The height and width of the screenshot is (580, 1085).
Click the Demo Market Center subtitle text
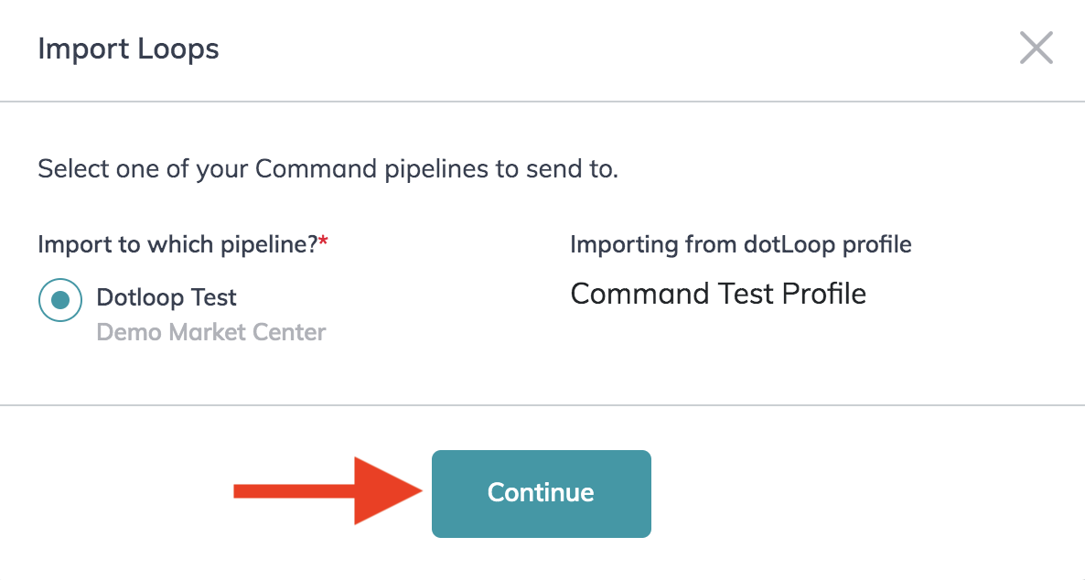point(210,332)
